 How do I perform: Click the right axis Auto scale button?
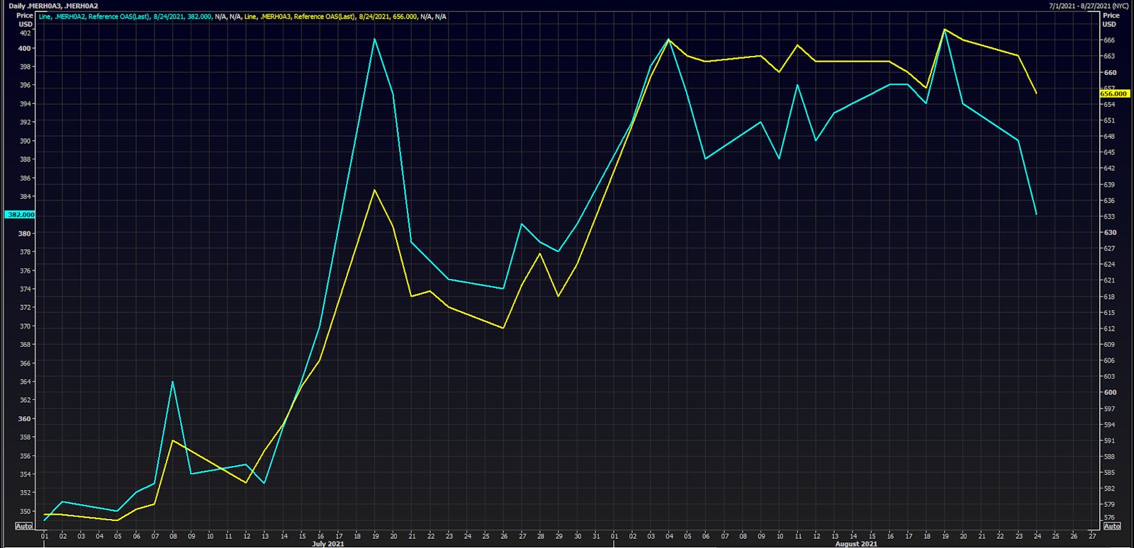(1111, 526)
